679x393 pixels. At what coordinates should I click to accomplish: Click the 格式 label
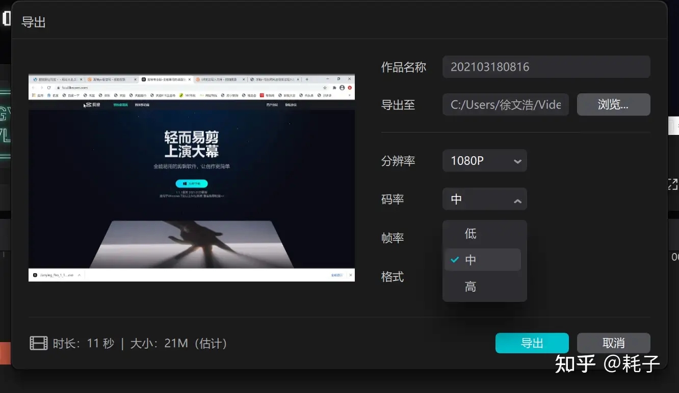coord(393,276)
